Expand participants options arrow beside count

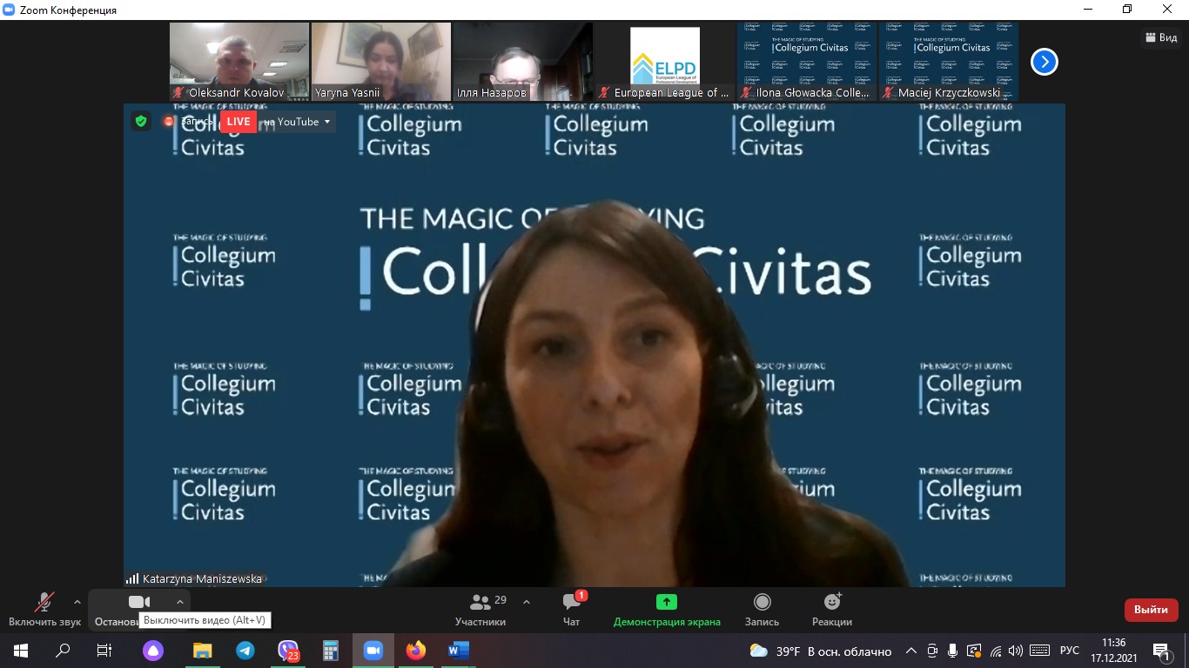(527, 602)
